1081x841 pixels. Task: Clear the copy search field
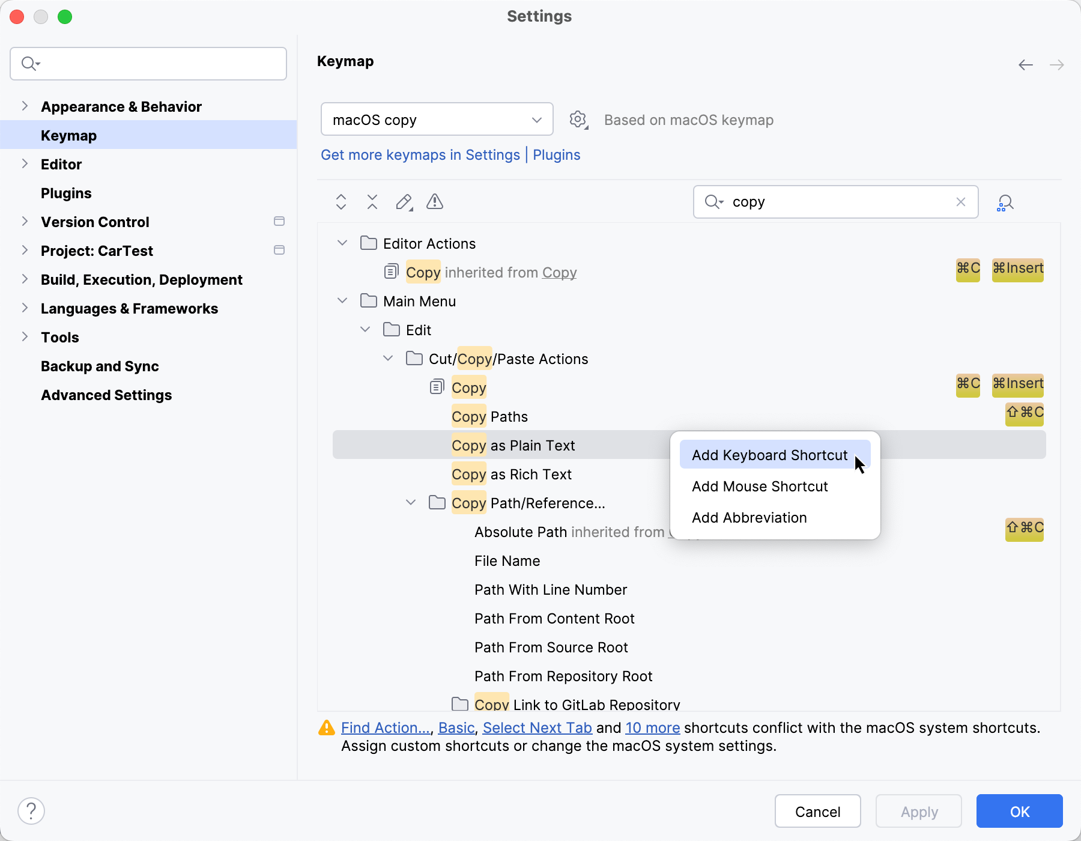coord(960,202)
